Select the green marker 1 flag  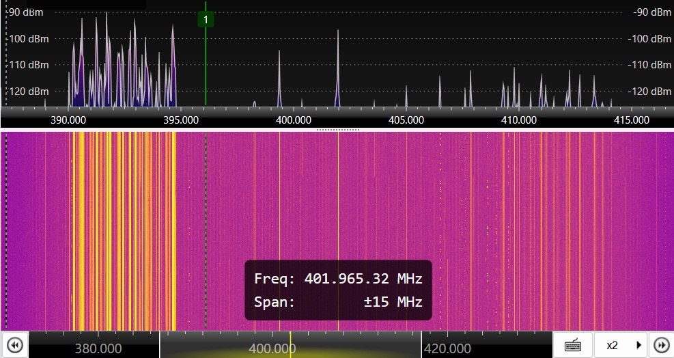pos(206,19)
